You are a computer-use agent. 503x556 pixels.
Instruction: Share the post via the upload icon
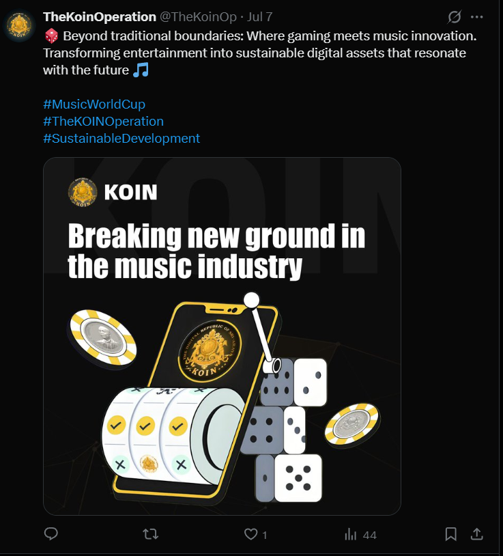[x=478, y=534]
